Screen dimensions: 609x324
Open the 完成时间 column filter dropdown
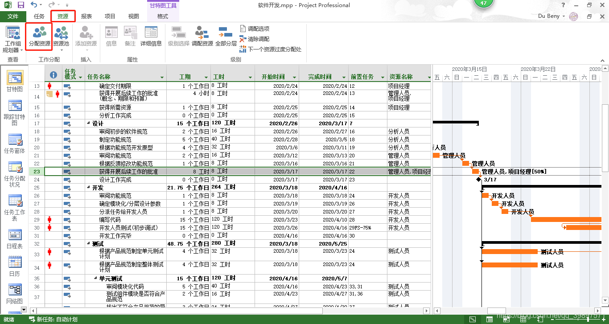pos(344,77)
